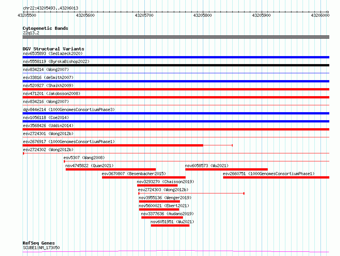Screen dimensions: 340x256
Task: Select the dgv844e214 1000GenomesConsortiumPhase3 entry
Action: tap(69, 109)
